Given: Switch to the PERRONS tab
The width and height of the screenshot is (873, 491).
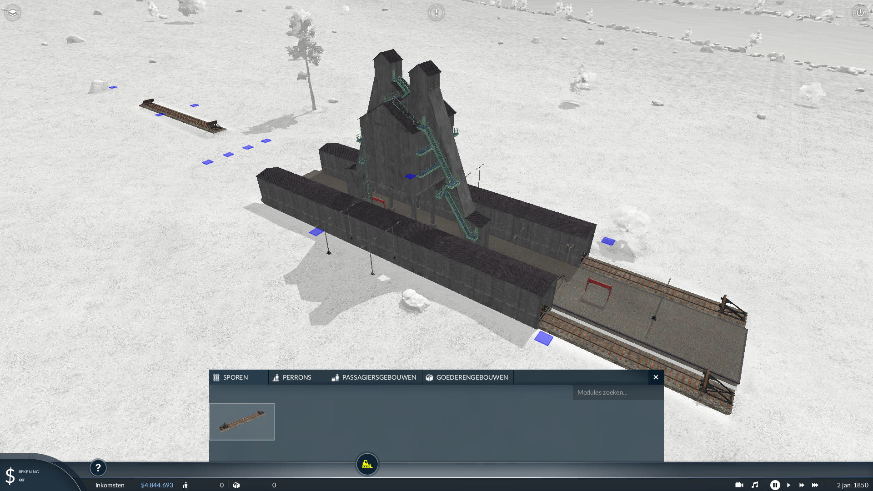Looking at the screenshot, I should (x=298, y=377).
